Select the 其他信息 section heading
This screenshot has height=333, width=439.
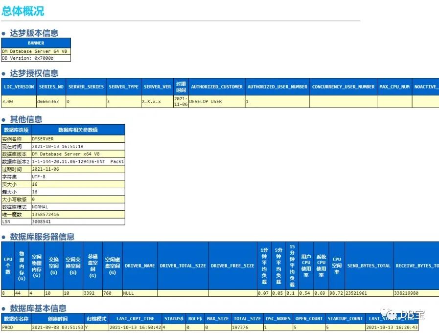click(26, 119)
